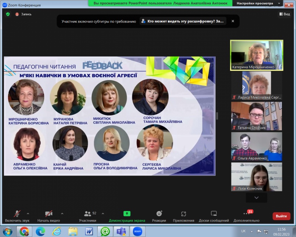The width and height of the screenshot is (296, 237).
Task: Click the green encryption shield icon
Action: point(8,14)
